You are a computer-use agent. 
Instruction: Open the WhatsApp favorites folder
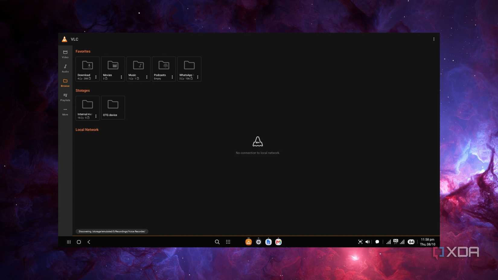click(189, 69)
